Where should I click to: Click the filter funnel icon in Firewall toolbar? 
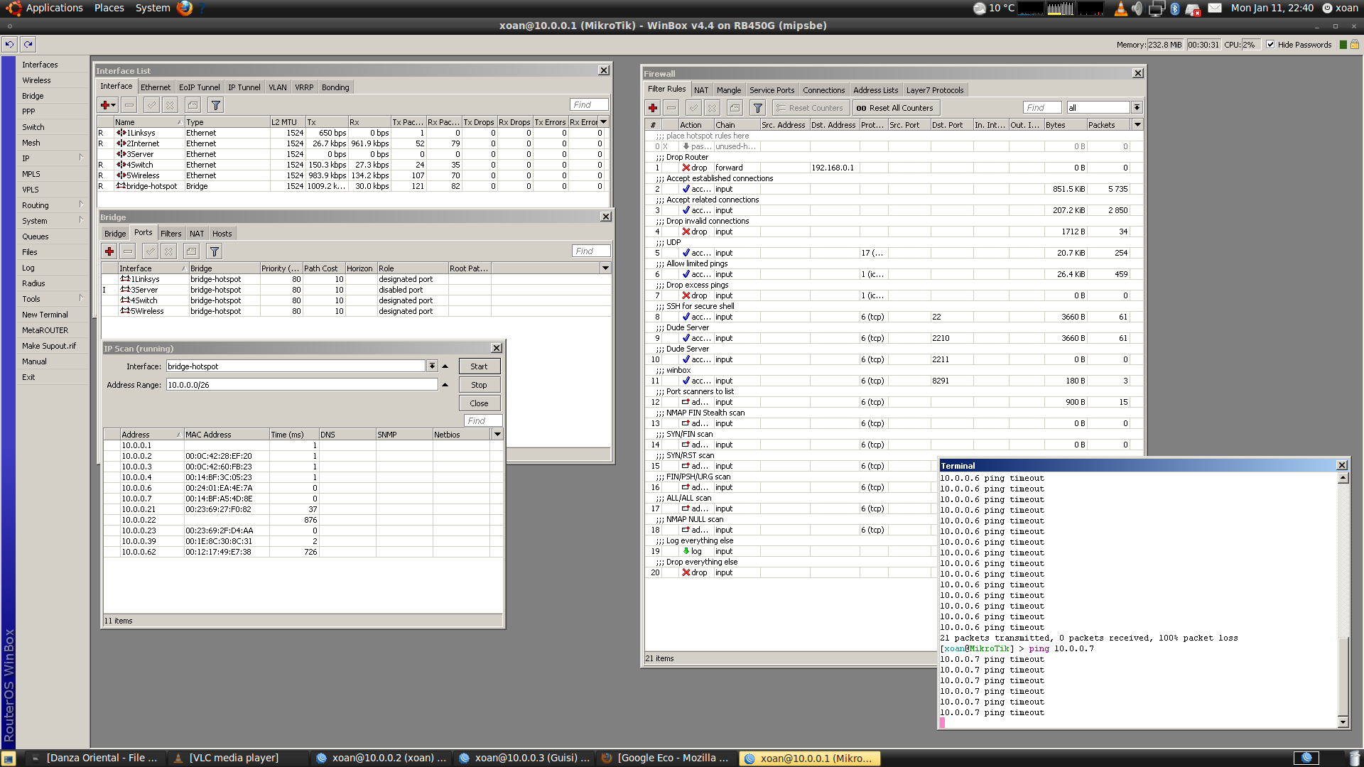click(758, 108)
